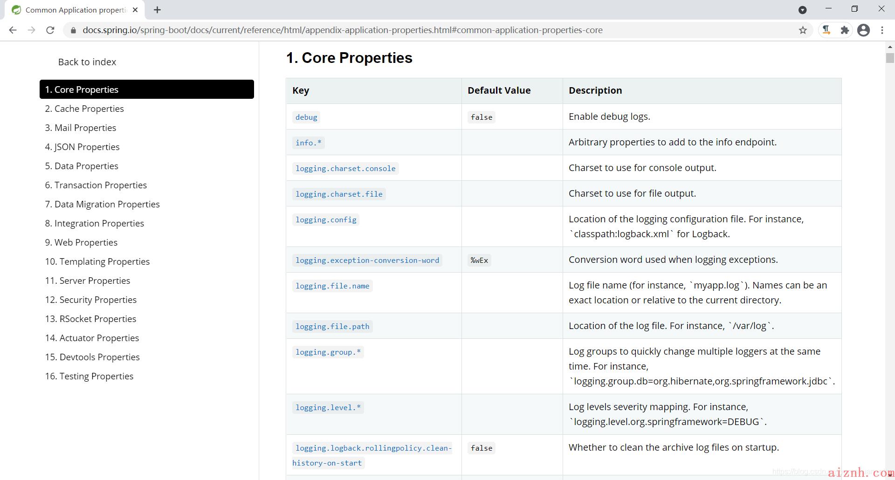Click the address bar URL field
The image size is (895, 480).
[342, 30]
